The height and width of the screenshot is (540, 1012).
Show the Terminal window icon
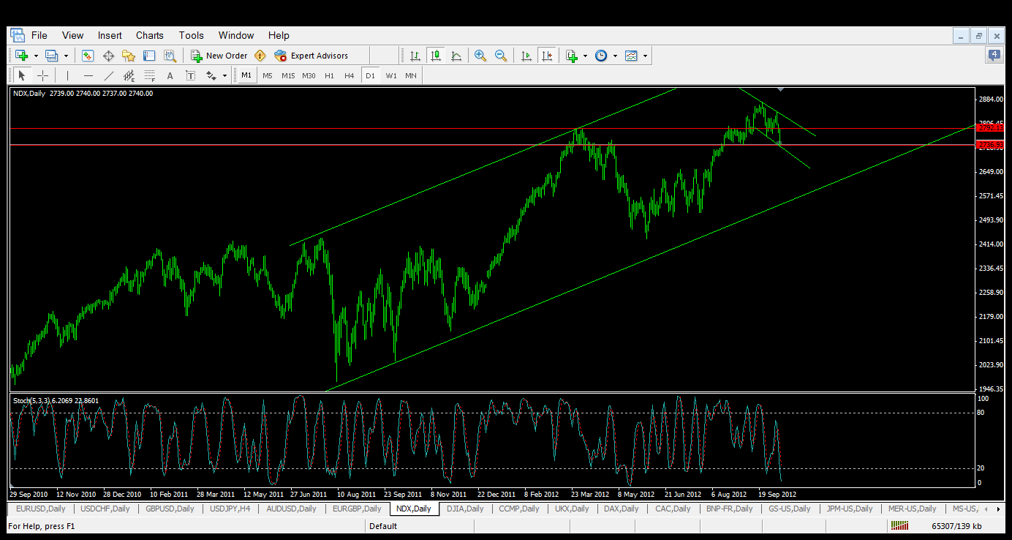click(x=149, y=56)
